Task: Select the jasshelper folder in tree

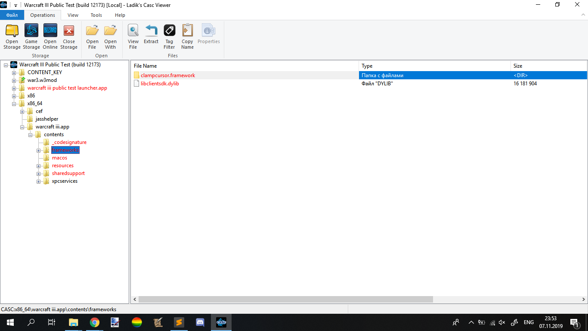Action: click(x=47, y=119)
